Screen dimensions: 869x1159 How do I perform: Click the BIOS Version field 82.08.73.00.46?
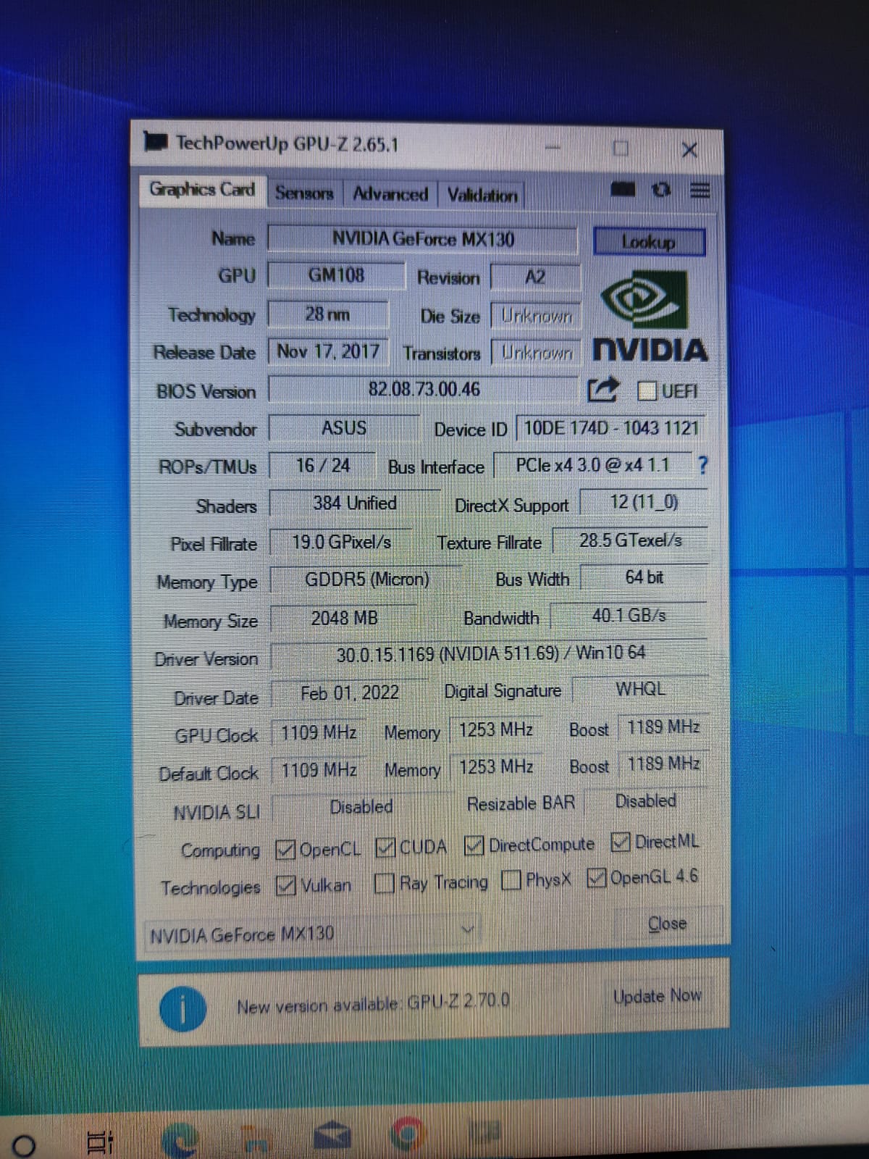(424, 389)
